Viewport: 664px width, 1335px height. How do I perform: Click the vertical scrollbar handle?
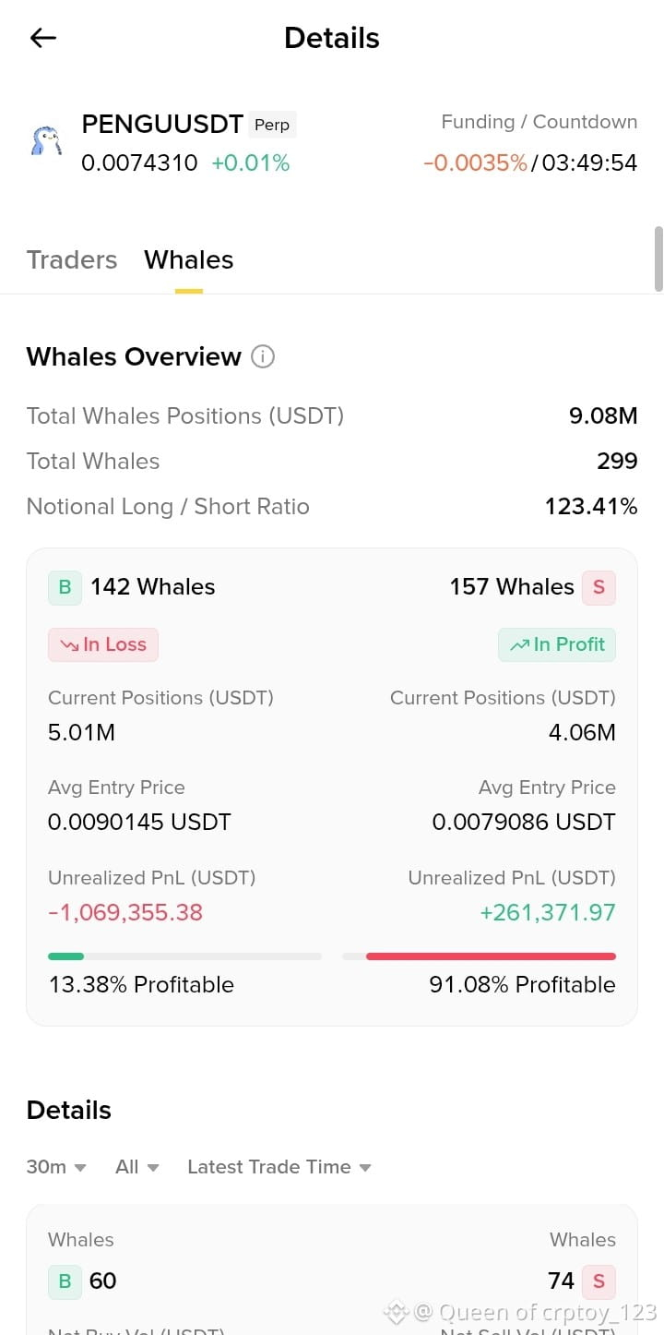click(x=658, y=259)
